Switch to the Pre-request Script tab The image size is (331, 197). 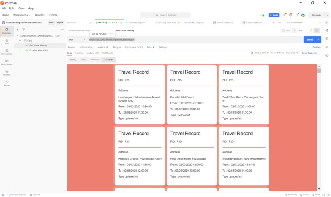tap(133, 47)
